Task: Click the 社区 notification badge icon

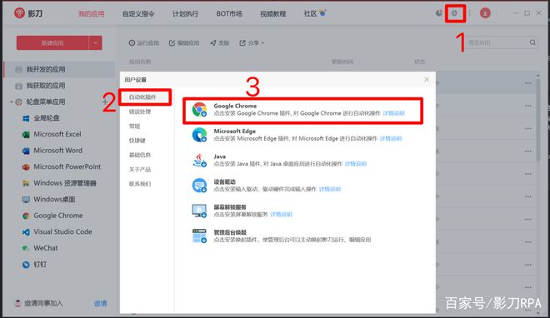Action: pos(322,13)
